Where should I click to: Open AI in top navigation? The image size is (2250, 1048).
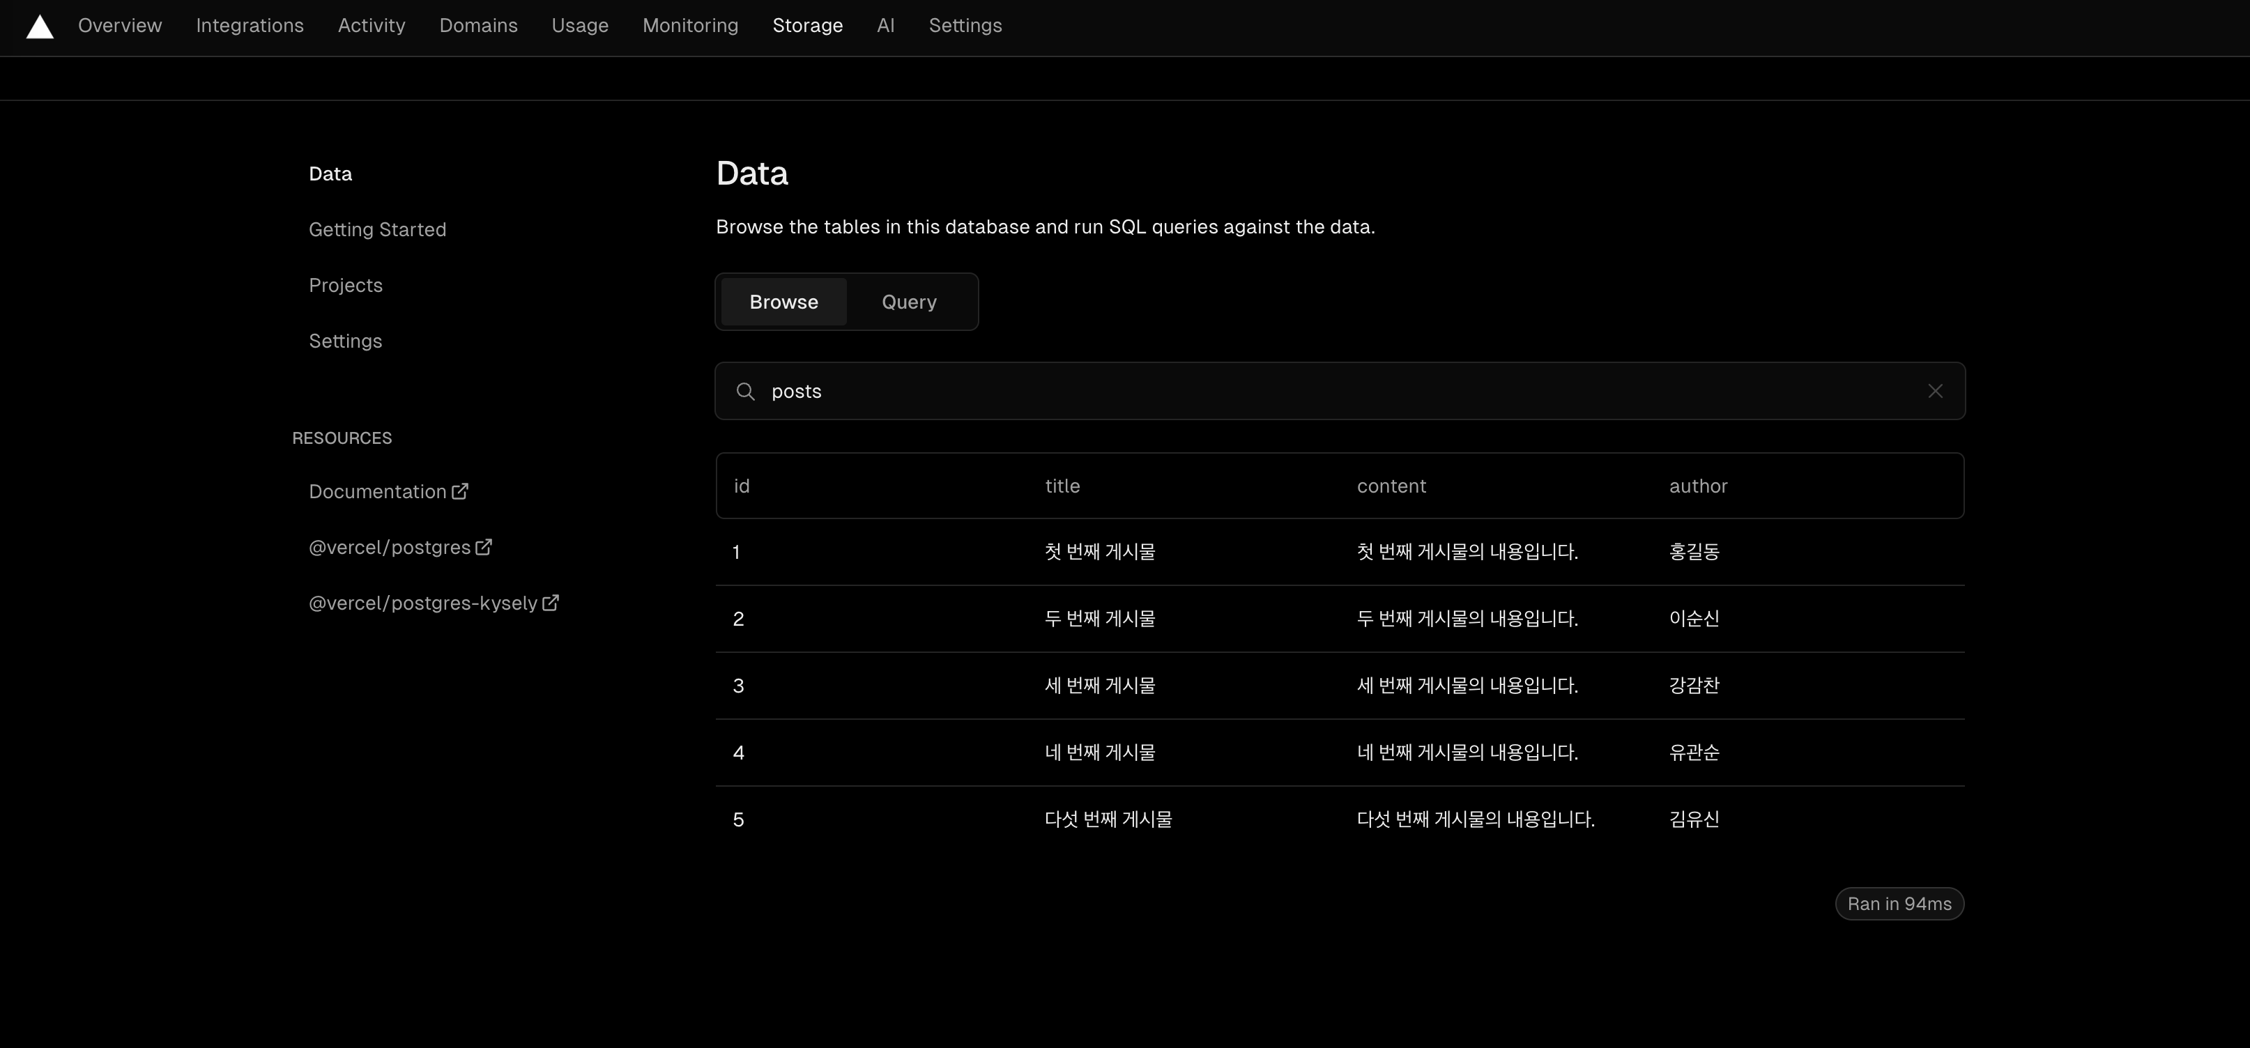click(x=885, y=26)
